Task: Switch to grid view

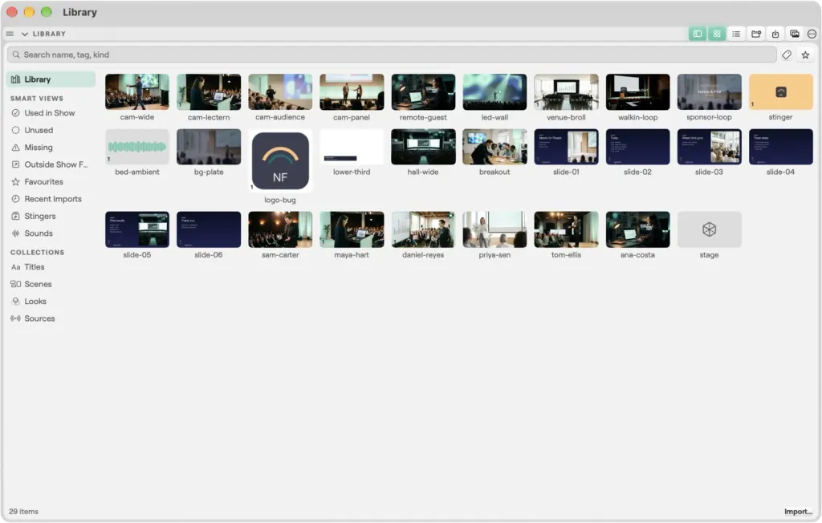Action: tap(717, 34)
